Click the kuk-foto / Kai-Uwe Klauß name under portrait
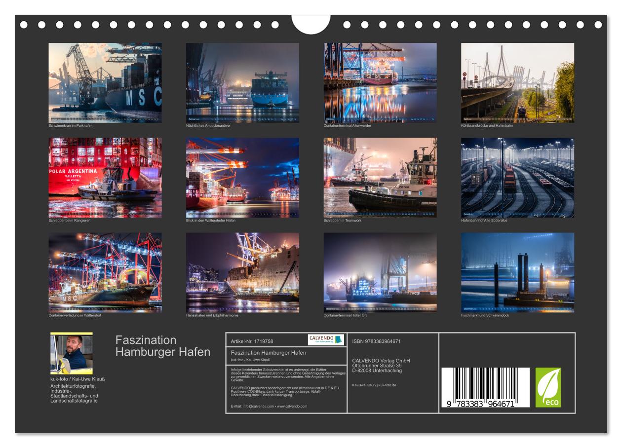Viewport: 622px width, 448px height. tap(78, 379)
